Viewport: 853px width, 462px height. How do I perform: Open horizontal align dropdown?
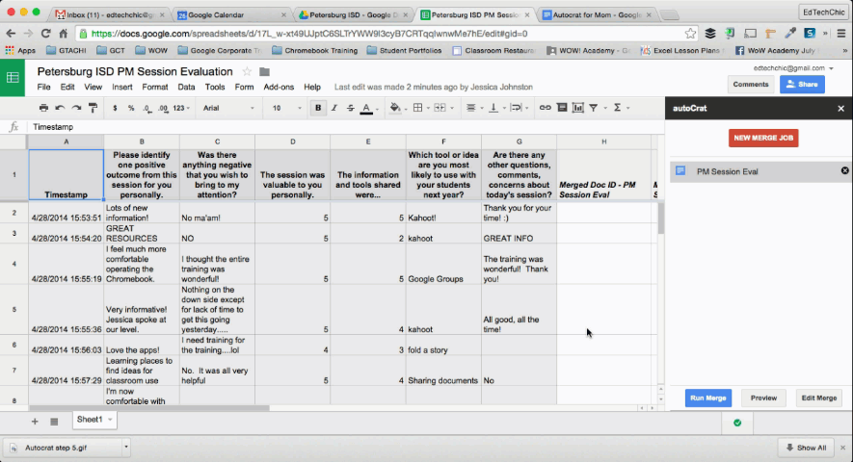click(474, 108)
